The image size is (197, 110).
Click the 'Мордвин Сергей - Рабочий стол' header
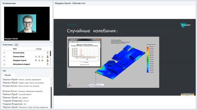[x=70, y=3]
